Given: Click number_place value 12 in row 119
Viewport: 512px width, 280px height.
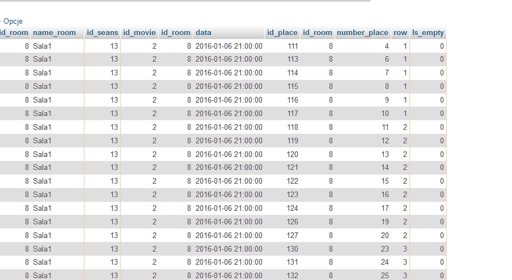Looking at the screenshot, I should pos(385,141).
